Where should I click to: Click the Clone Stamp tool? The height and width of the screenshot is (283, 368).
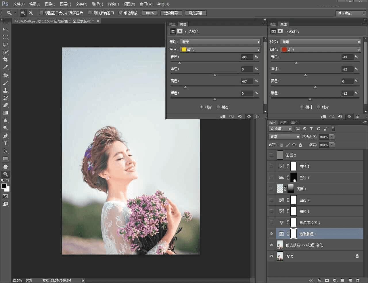[5, 90]
